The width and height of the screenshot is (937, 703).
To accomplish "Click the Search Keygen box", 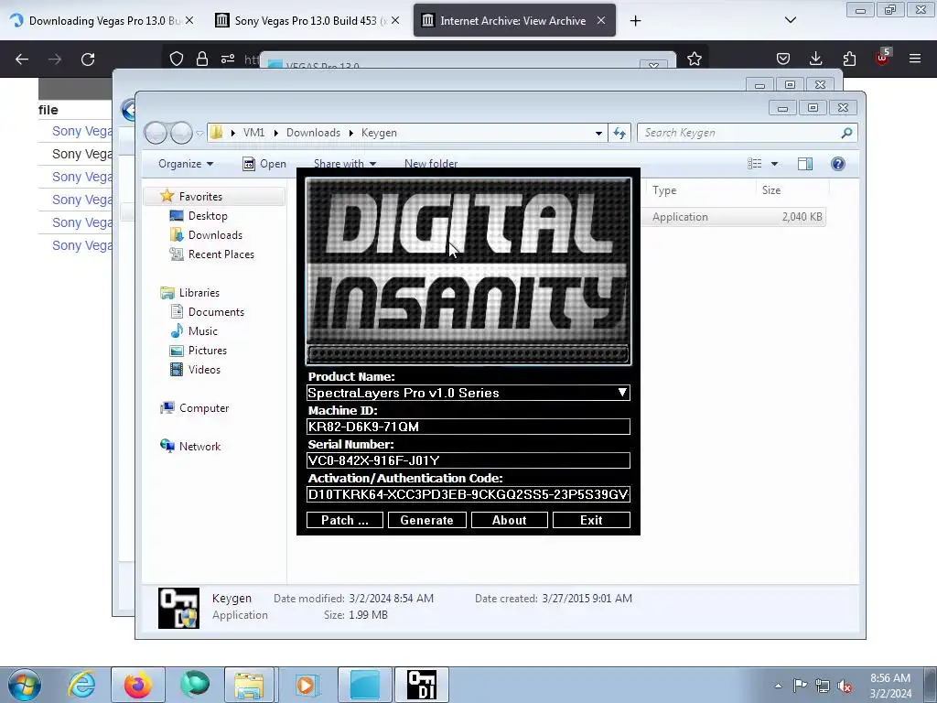I will tap(738, 133).
